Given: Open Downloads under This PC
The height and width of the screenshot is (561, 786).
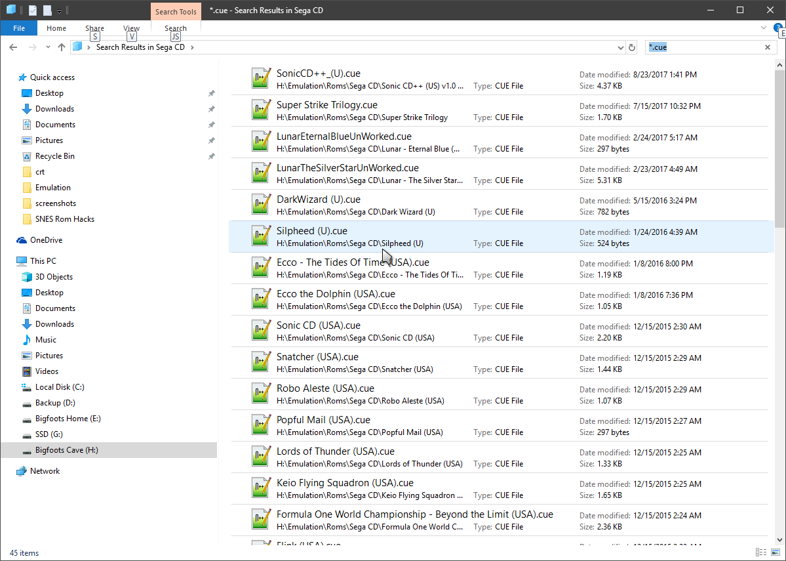Looking at the screenshot, I should coord(54,324).
